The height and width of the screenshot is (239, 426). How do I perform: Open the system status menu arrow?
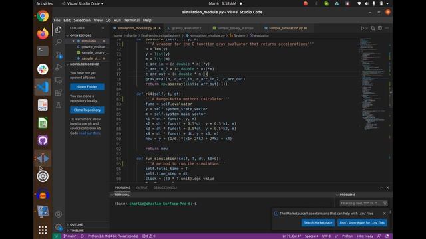pos(387,3)
